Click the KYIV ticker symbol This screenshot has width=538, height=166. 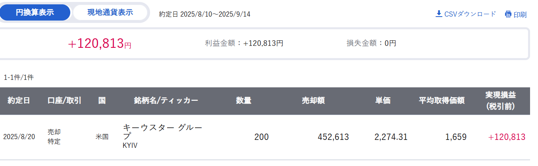(x=129, y=145)
